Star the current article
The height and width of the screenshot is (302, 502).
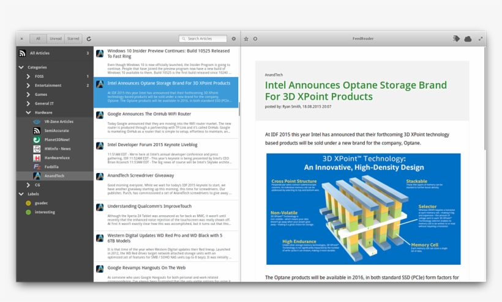246,39
